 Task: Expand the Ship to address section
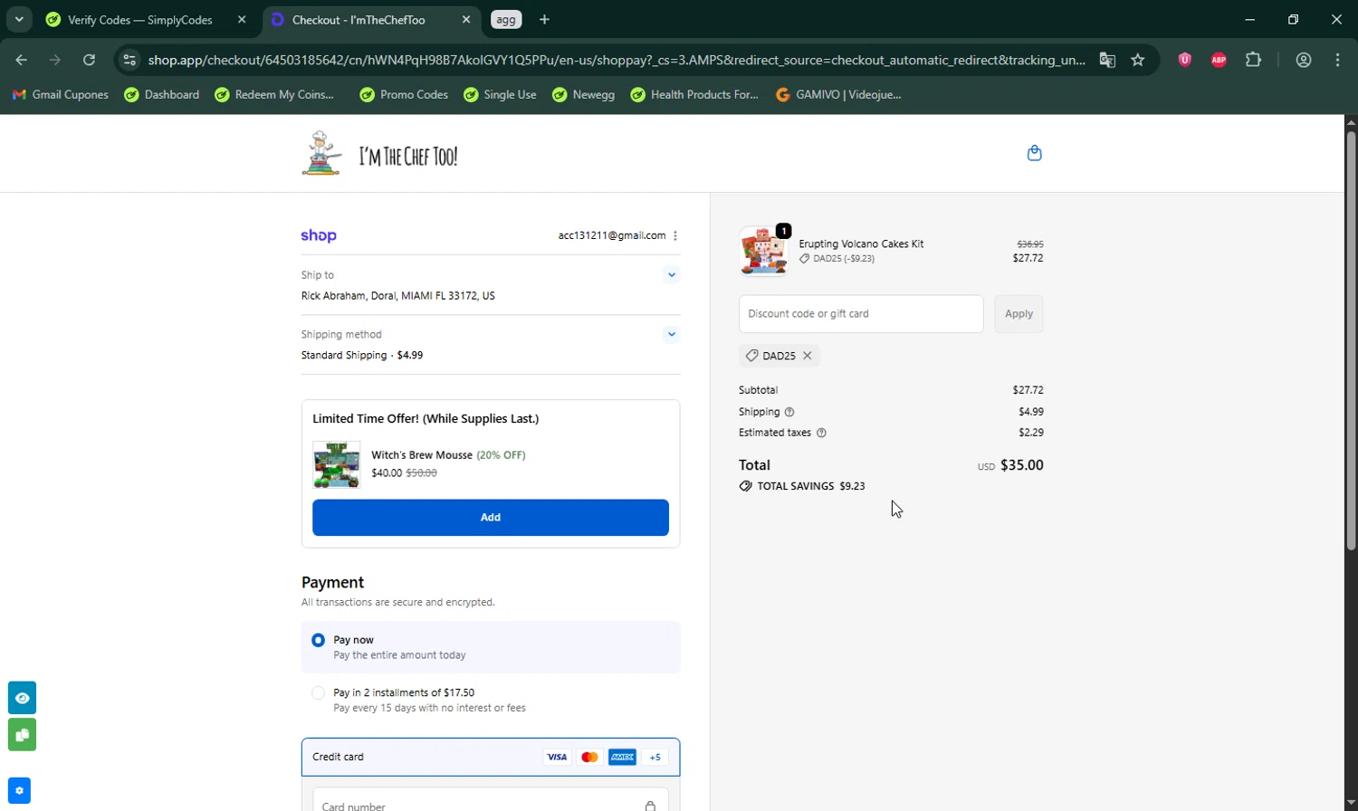(x=671, y=274)
